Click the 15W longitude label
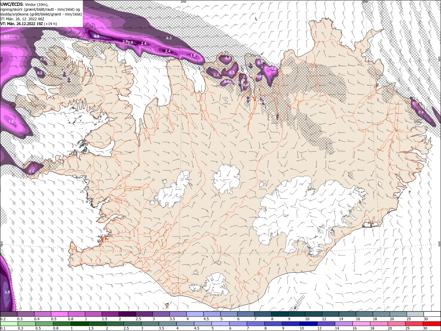The image size is (441, 331). click(365, 2)
